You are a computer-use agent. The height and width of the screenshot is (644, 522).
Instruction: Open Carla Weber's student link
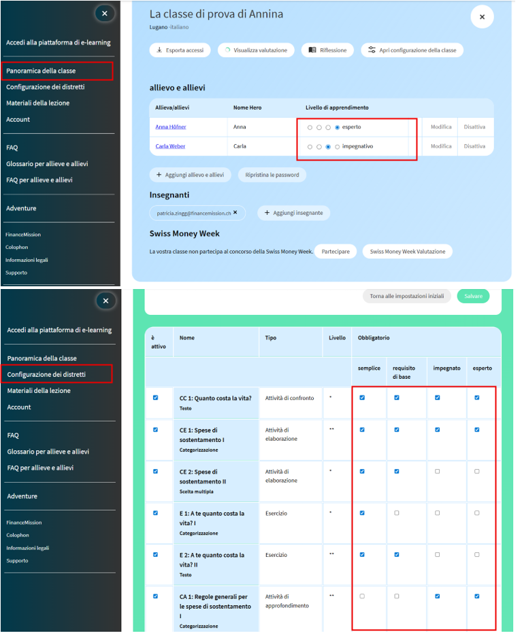(169, 146)
